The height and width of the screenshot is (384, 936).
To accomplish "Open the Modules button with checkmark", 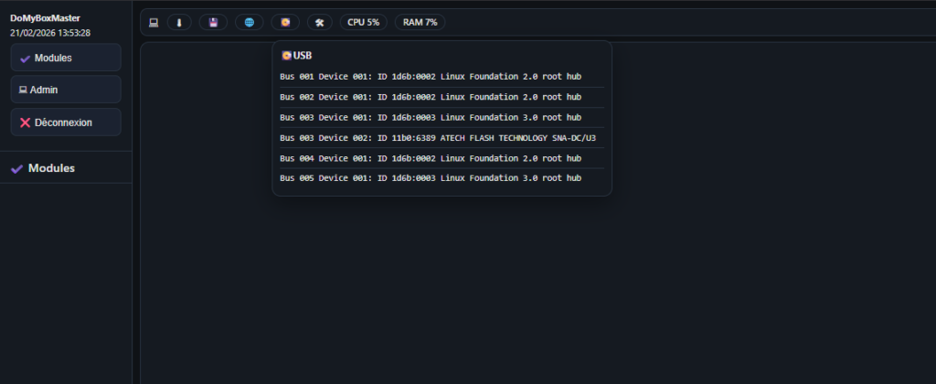I will [x=65, y=58].
